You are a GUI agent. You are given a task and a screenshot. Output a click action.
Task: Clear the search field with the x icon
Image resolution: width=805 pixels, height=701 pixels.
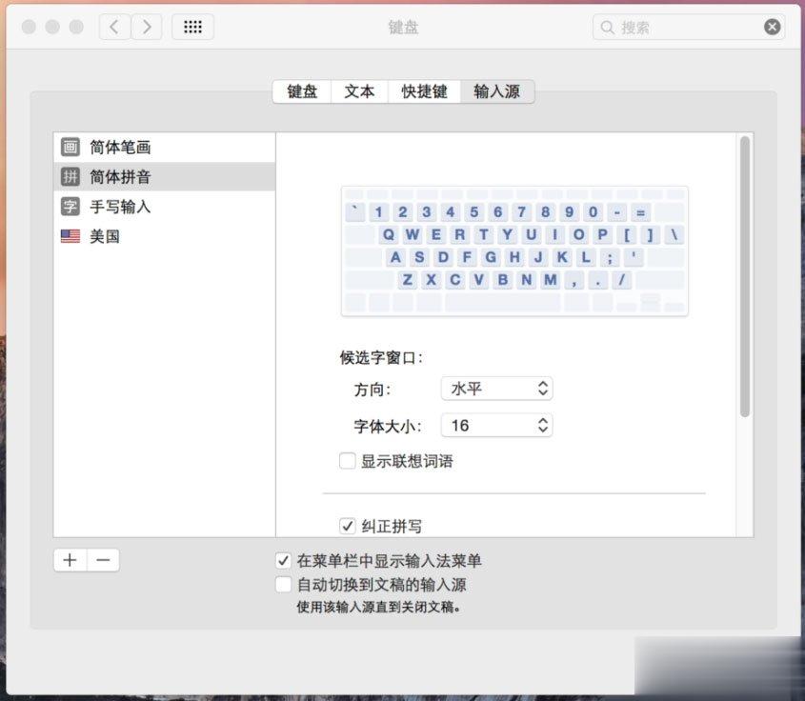pos(773,27)
